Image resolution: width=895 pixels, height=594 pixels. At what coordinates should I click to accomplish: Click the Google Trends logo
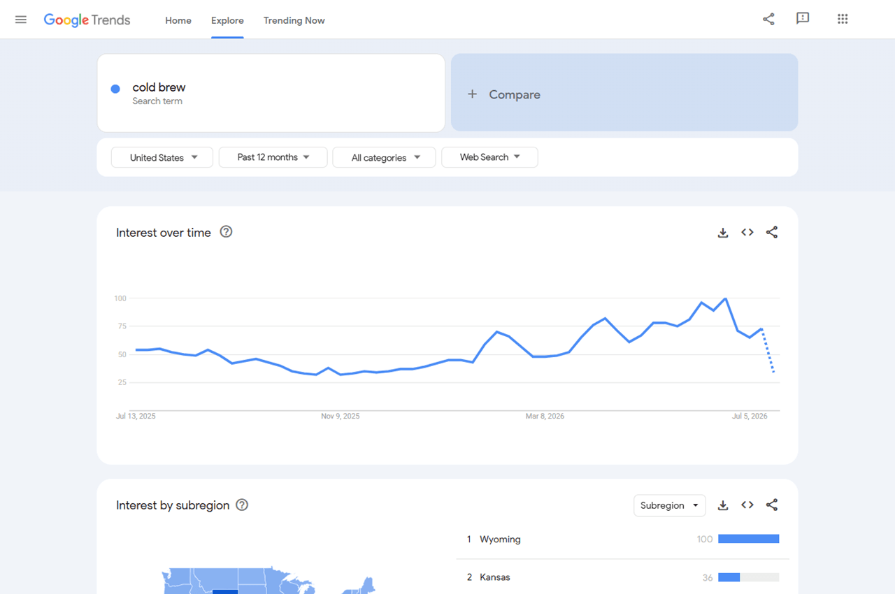tap(87, 20)
